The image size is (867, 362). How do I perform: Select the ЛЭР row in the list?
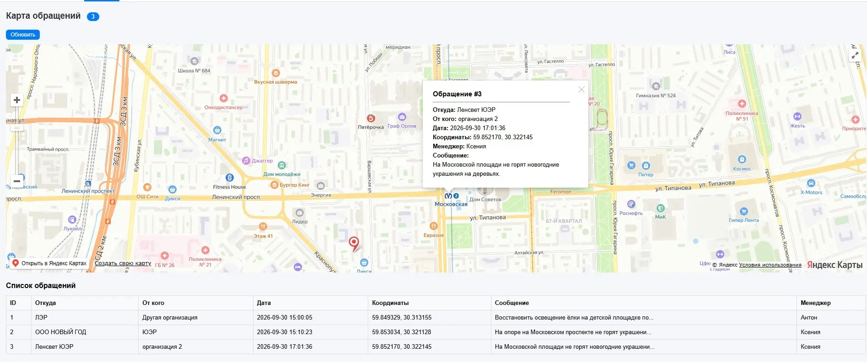point(436,318)
